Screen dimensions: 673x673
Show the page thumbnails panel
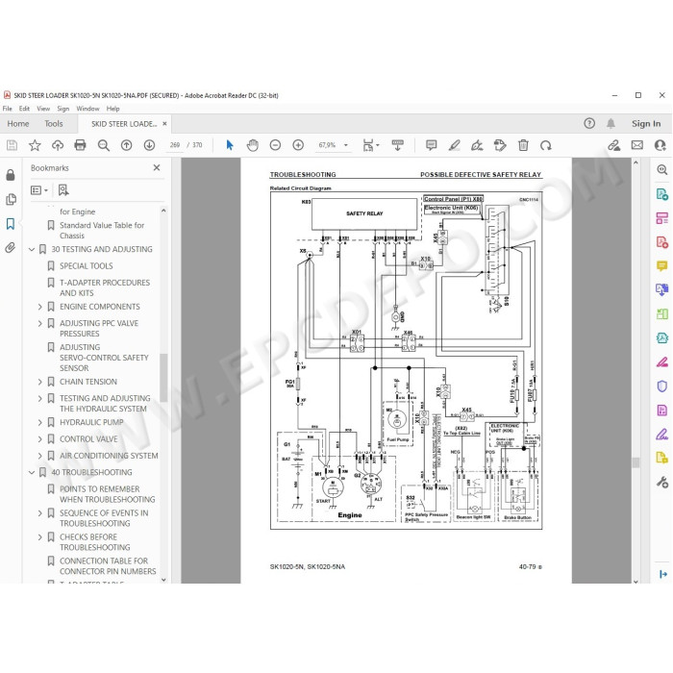coord(11,199)
